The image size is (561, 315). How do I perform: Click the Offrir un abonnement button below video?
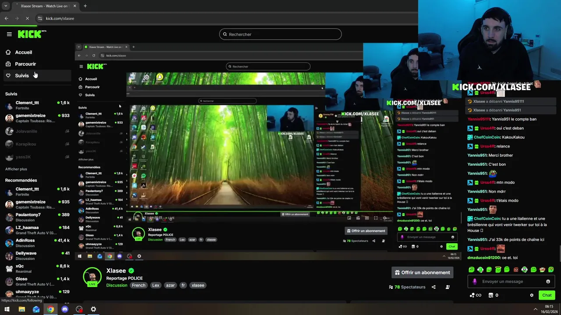click(x=423, y=273)
